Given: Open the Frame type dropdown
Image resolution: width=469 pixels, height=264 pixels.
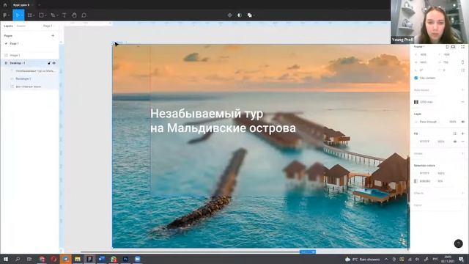Looking at the screenshot, I should pyautogui.click(x=419, y=47).
